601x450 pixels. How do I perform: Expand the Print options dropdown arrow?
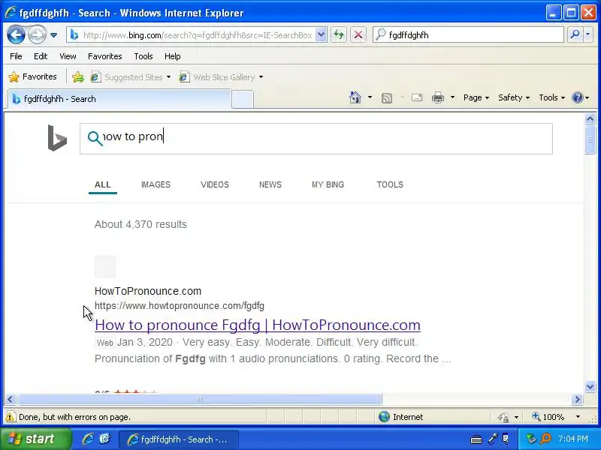coord(452,97)
